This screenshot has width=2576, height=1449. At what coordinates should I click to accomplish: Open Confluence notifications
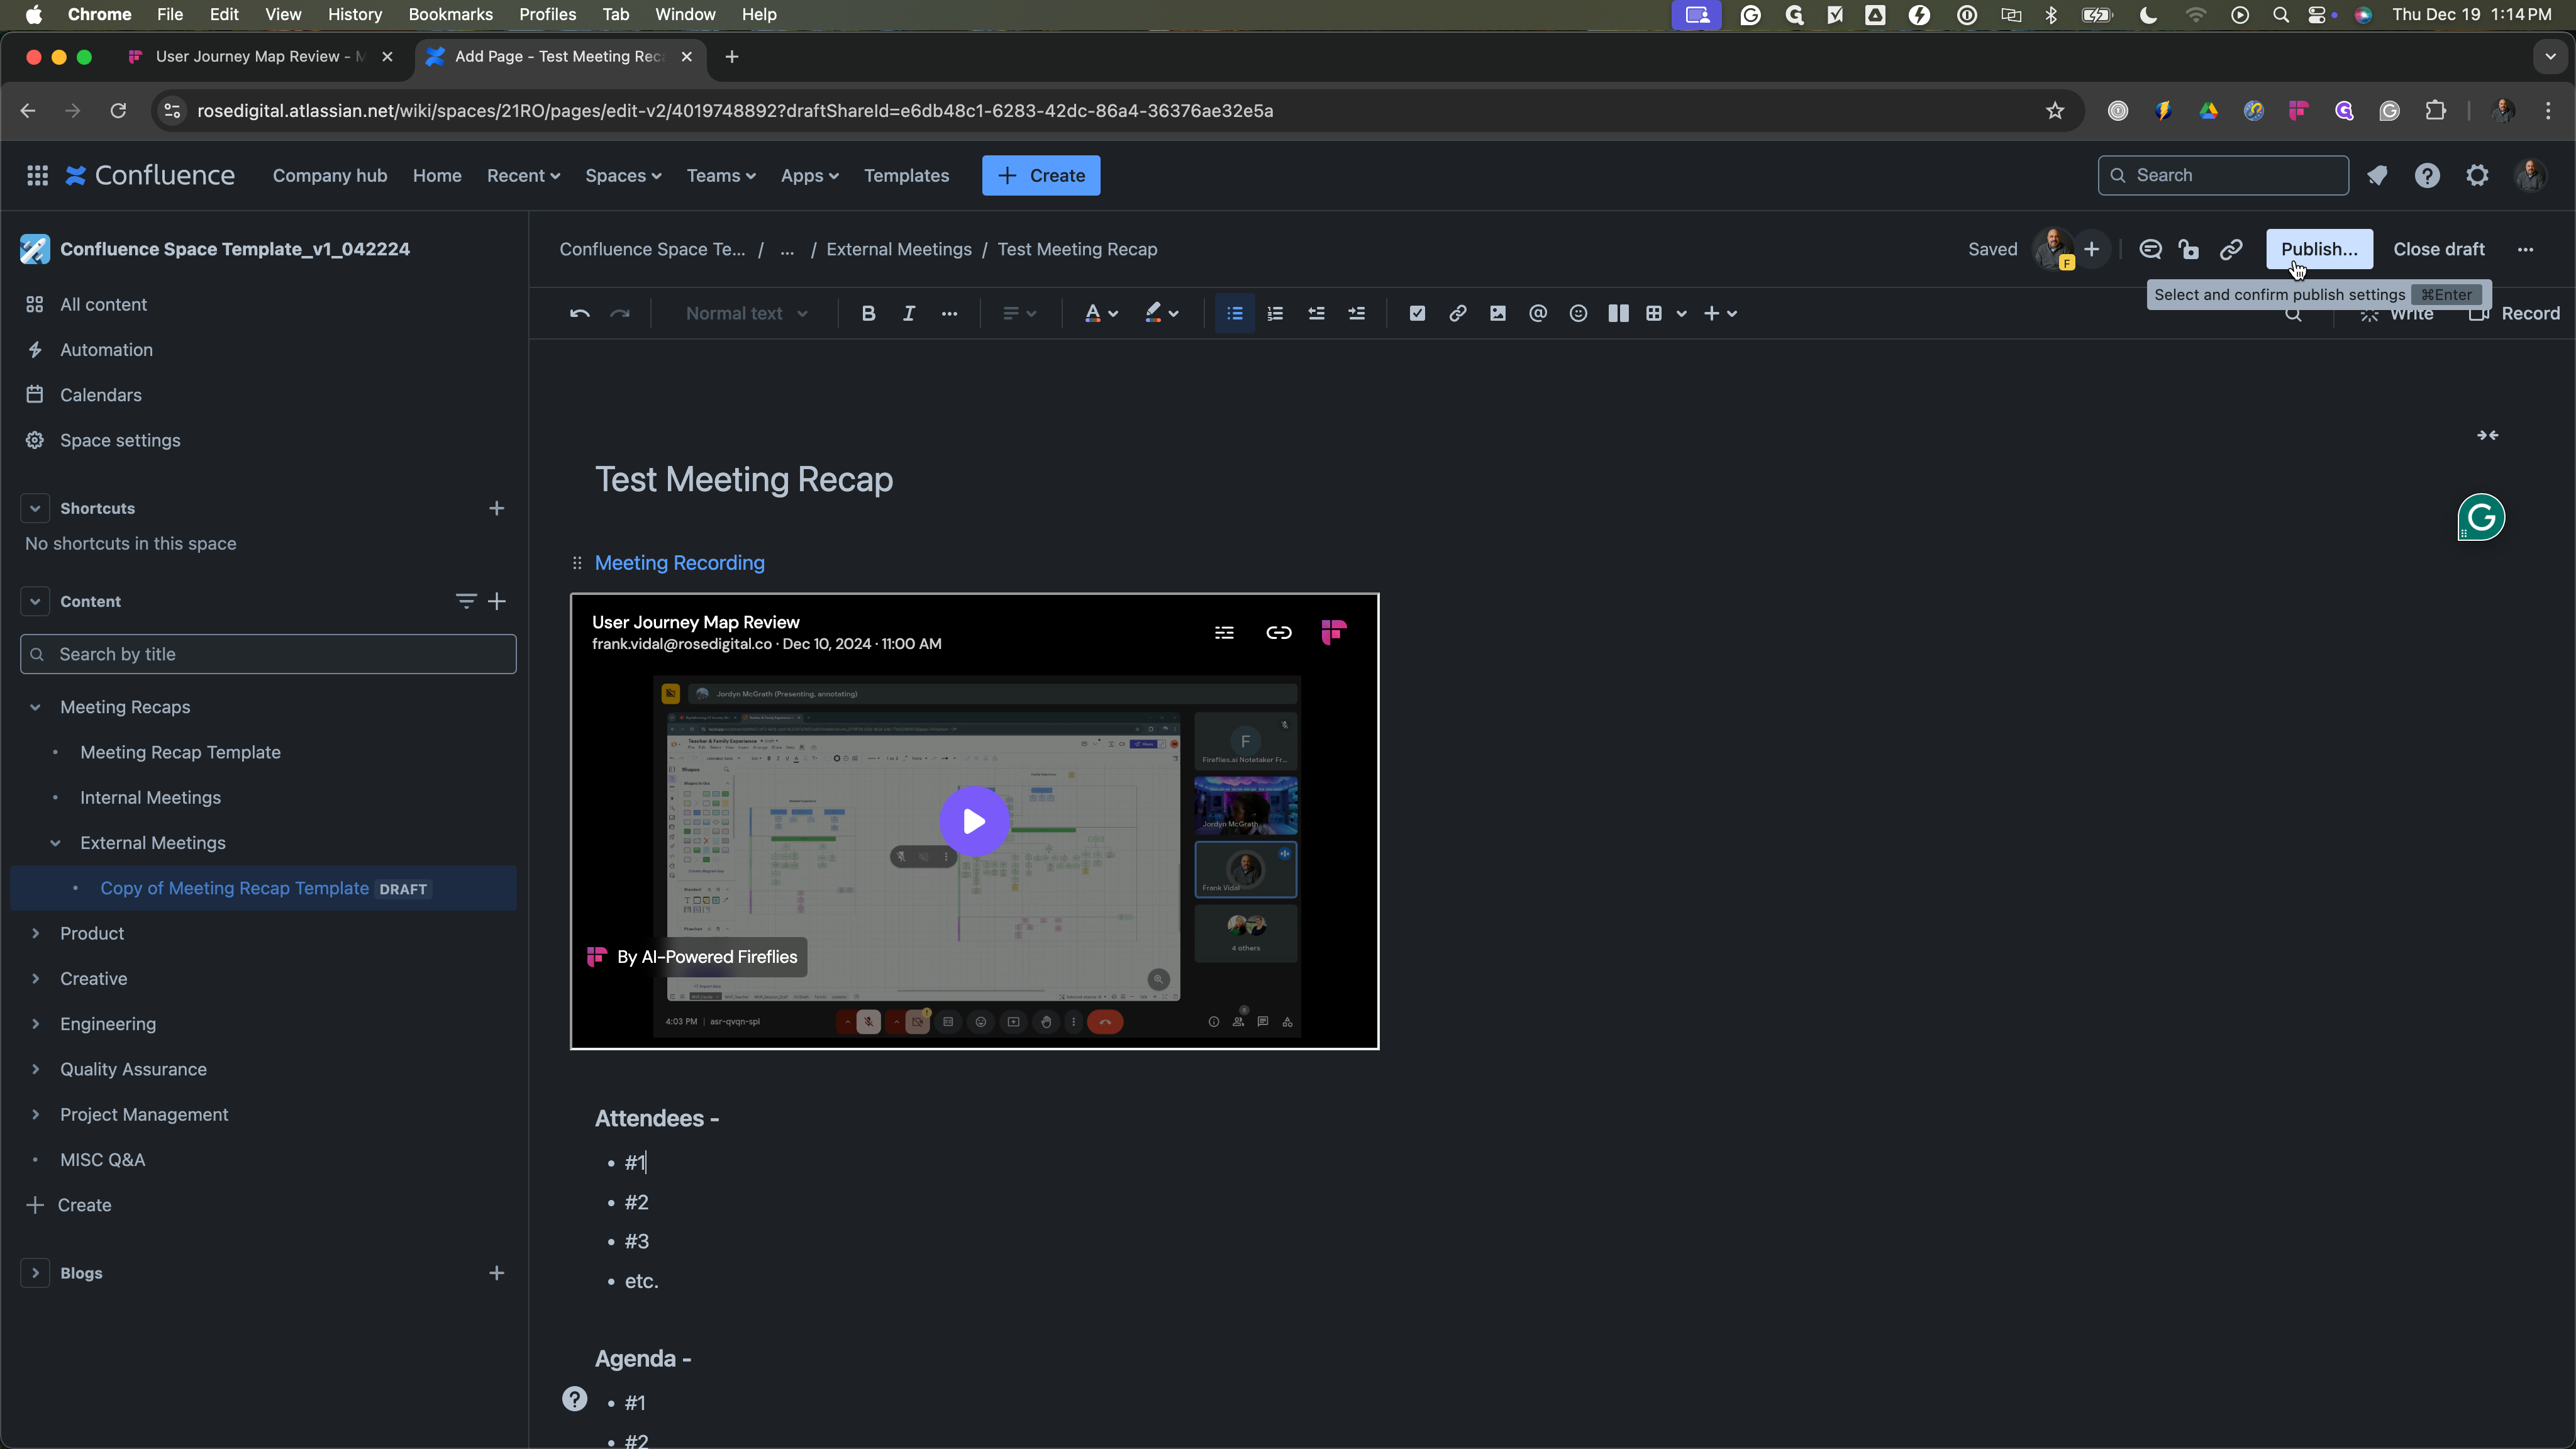pyautogui.click(x=2376, y=176)
